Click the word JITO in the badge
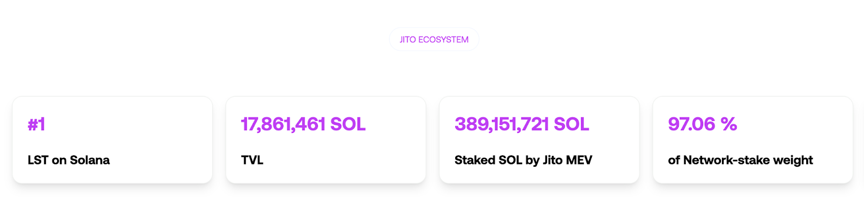Viewport: 864px width, 206px height. 408,39
